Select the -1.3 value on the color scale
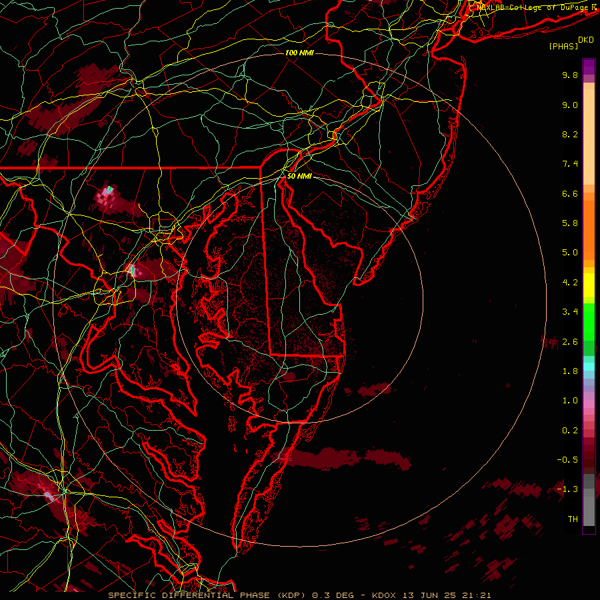Image resolution: width=600 pixels, height=600 pixels. coord(567,489)
